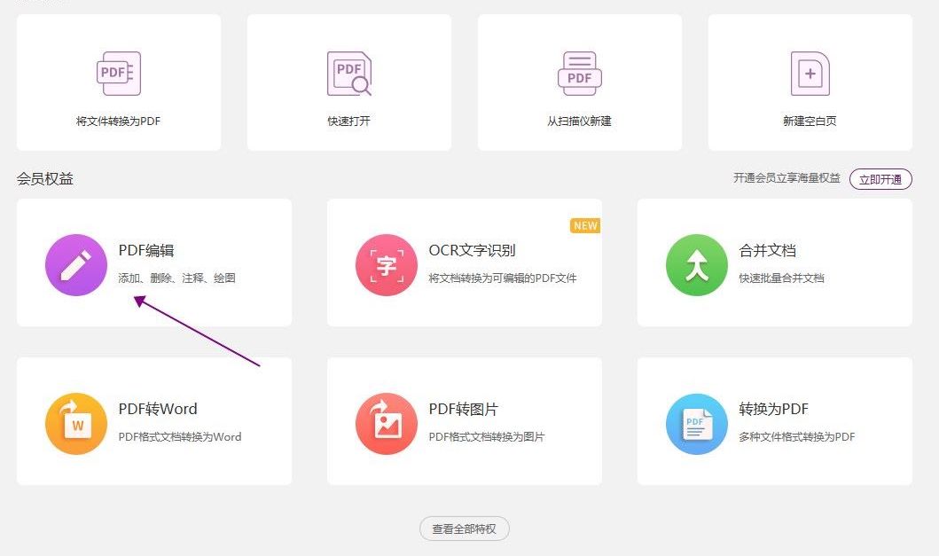
Task: Select the PDF转Word conversion icon
Action: point(75,423)
